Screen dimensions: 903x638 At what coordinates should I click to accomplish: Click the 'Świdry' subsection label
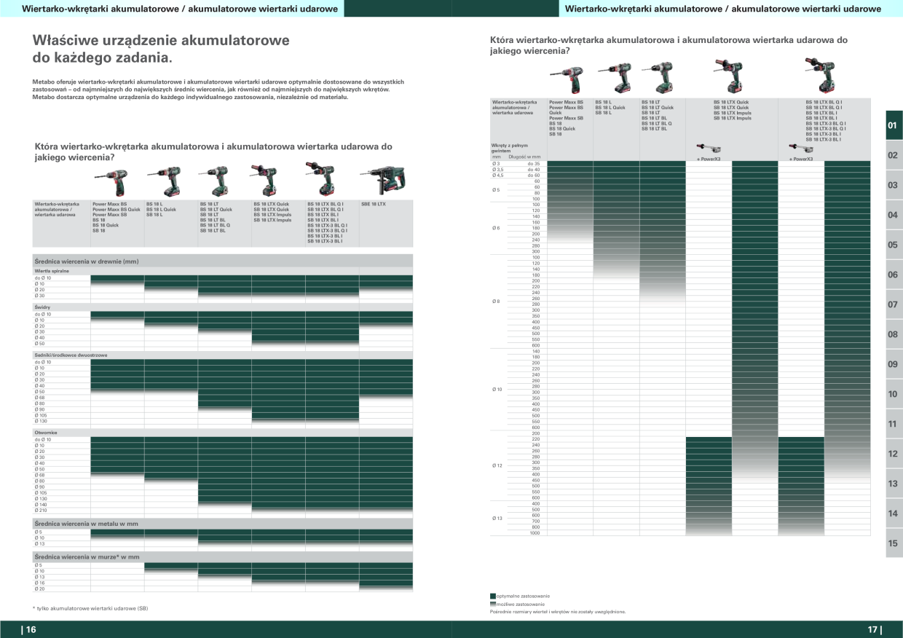click(x=42, y=307)
